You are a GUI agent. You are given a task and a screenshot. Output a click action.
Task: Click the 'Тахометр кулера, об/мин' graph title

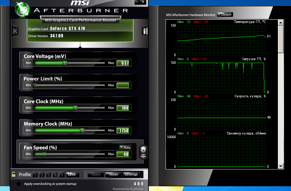coord(246,133)
